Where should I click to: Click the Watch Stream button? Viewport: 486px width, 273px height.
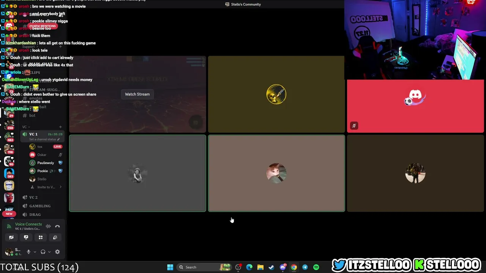point(137,94)
